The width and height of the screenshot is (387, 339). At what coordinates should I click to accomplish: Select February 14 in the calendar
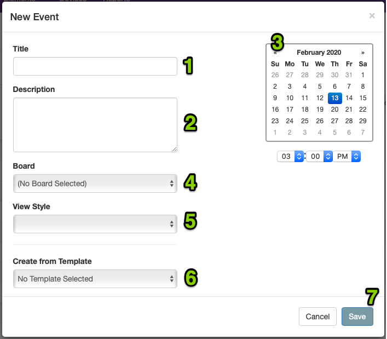tap(349, 98)
